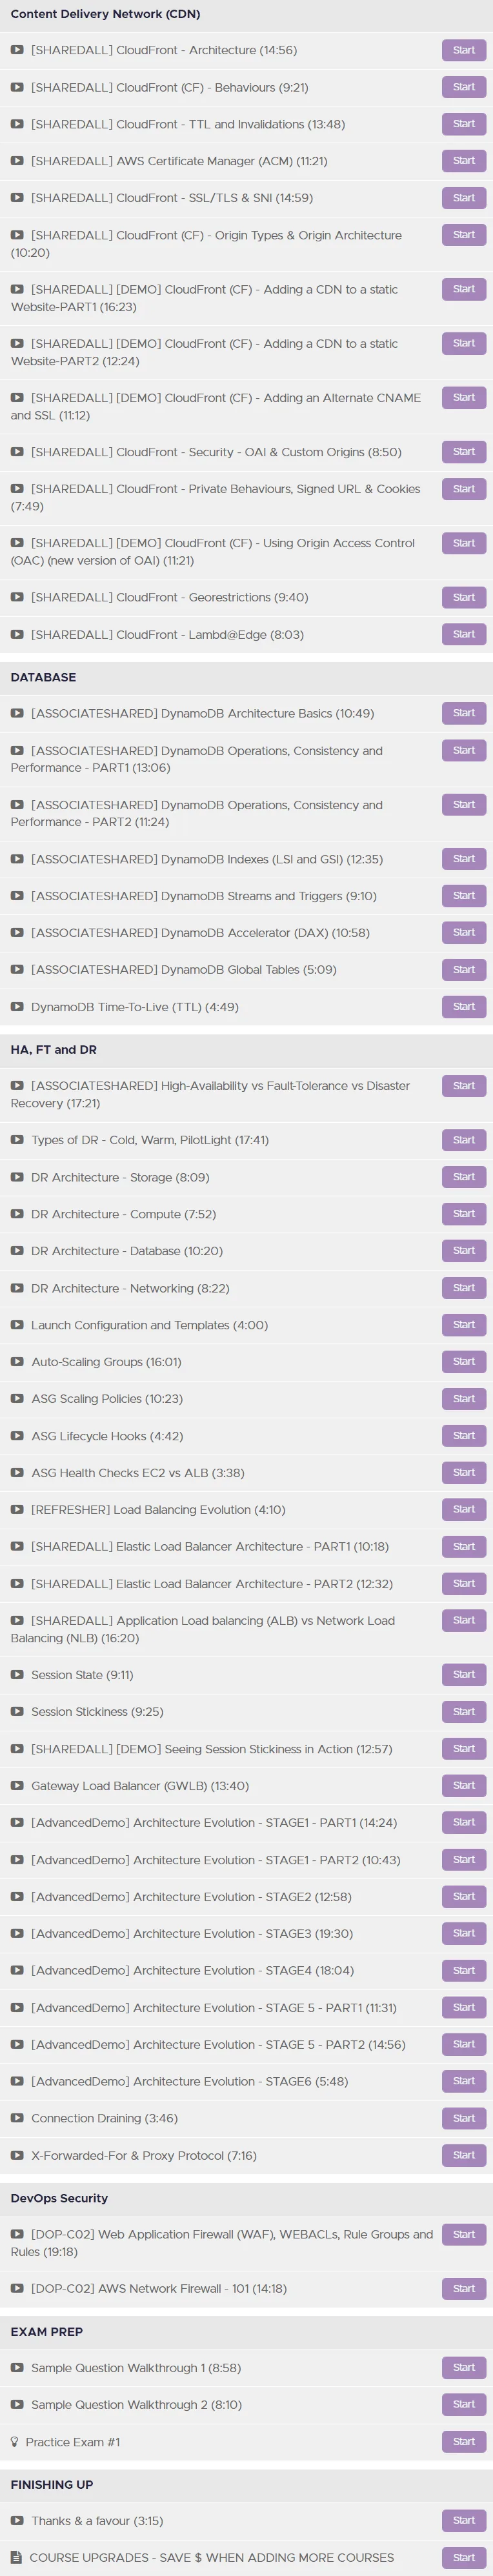Open X-Forwarded-For & Proxy Protocol lecture
Screen dimensions: 493x2576
[144, 2155]
